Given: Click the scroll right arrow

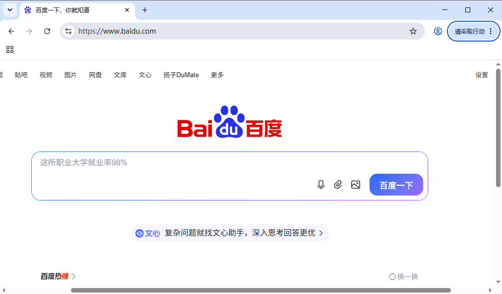Looking at the screenshot, I should tap(490, 290).
